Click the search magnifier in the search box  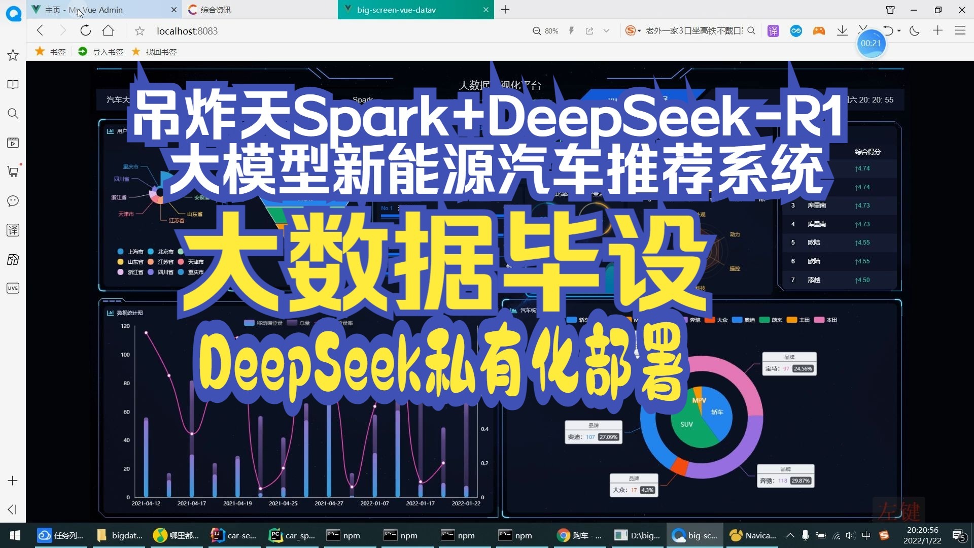pyautogui.click(x=751, y=31)
